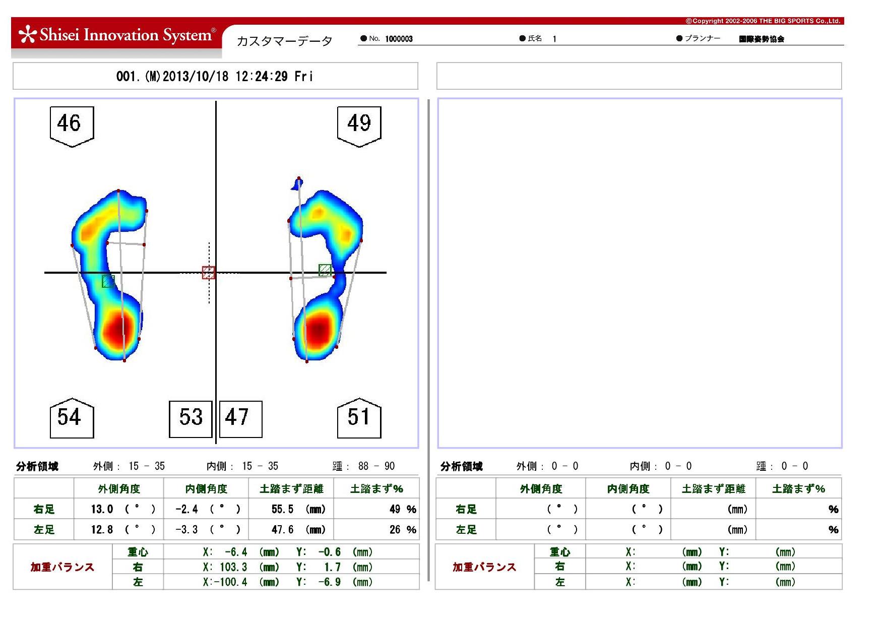Click the カスタマーデータ title tab
Screen dimensions: 884x625
(284, 41)
